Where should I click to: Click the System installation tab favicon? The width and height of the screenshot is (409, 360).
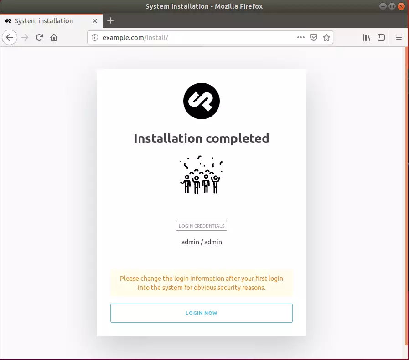tap(8, 21)
